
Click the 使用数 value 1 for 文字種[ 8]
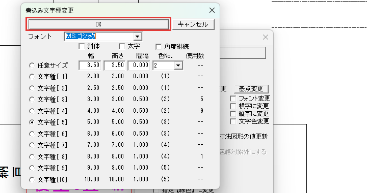[201, 156]
